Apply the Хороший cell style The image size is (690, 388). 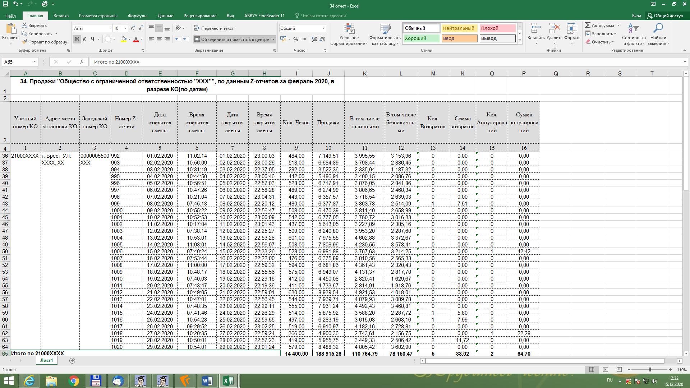(421, 38)
